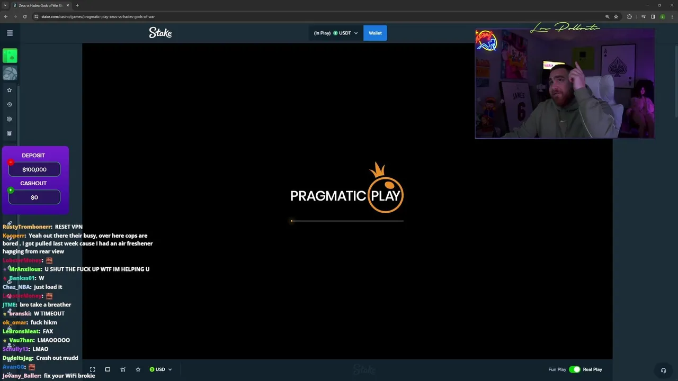
Task: Click chat message 'RESET VPN'
Action: [x=69, y=226]
